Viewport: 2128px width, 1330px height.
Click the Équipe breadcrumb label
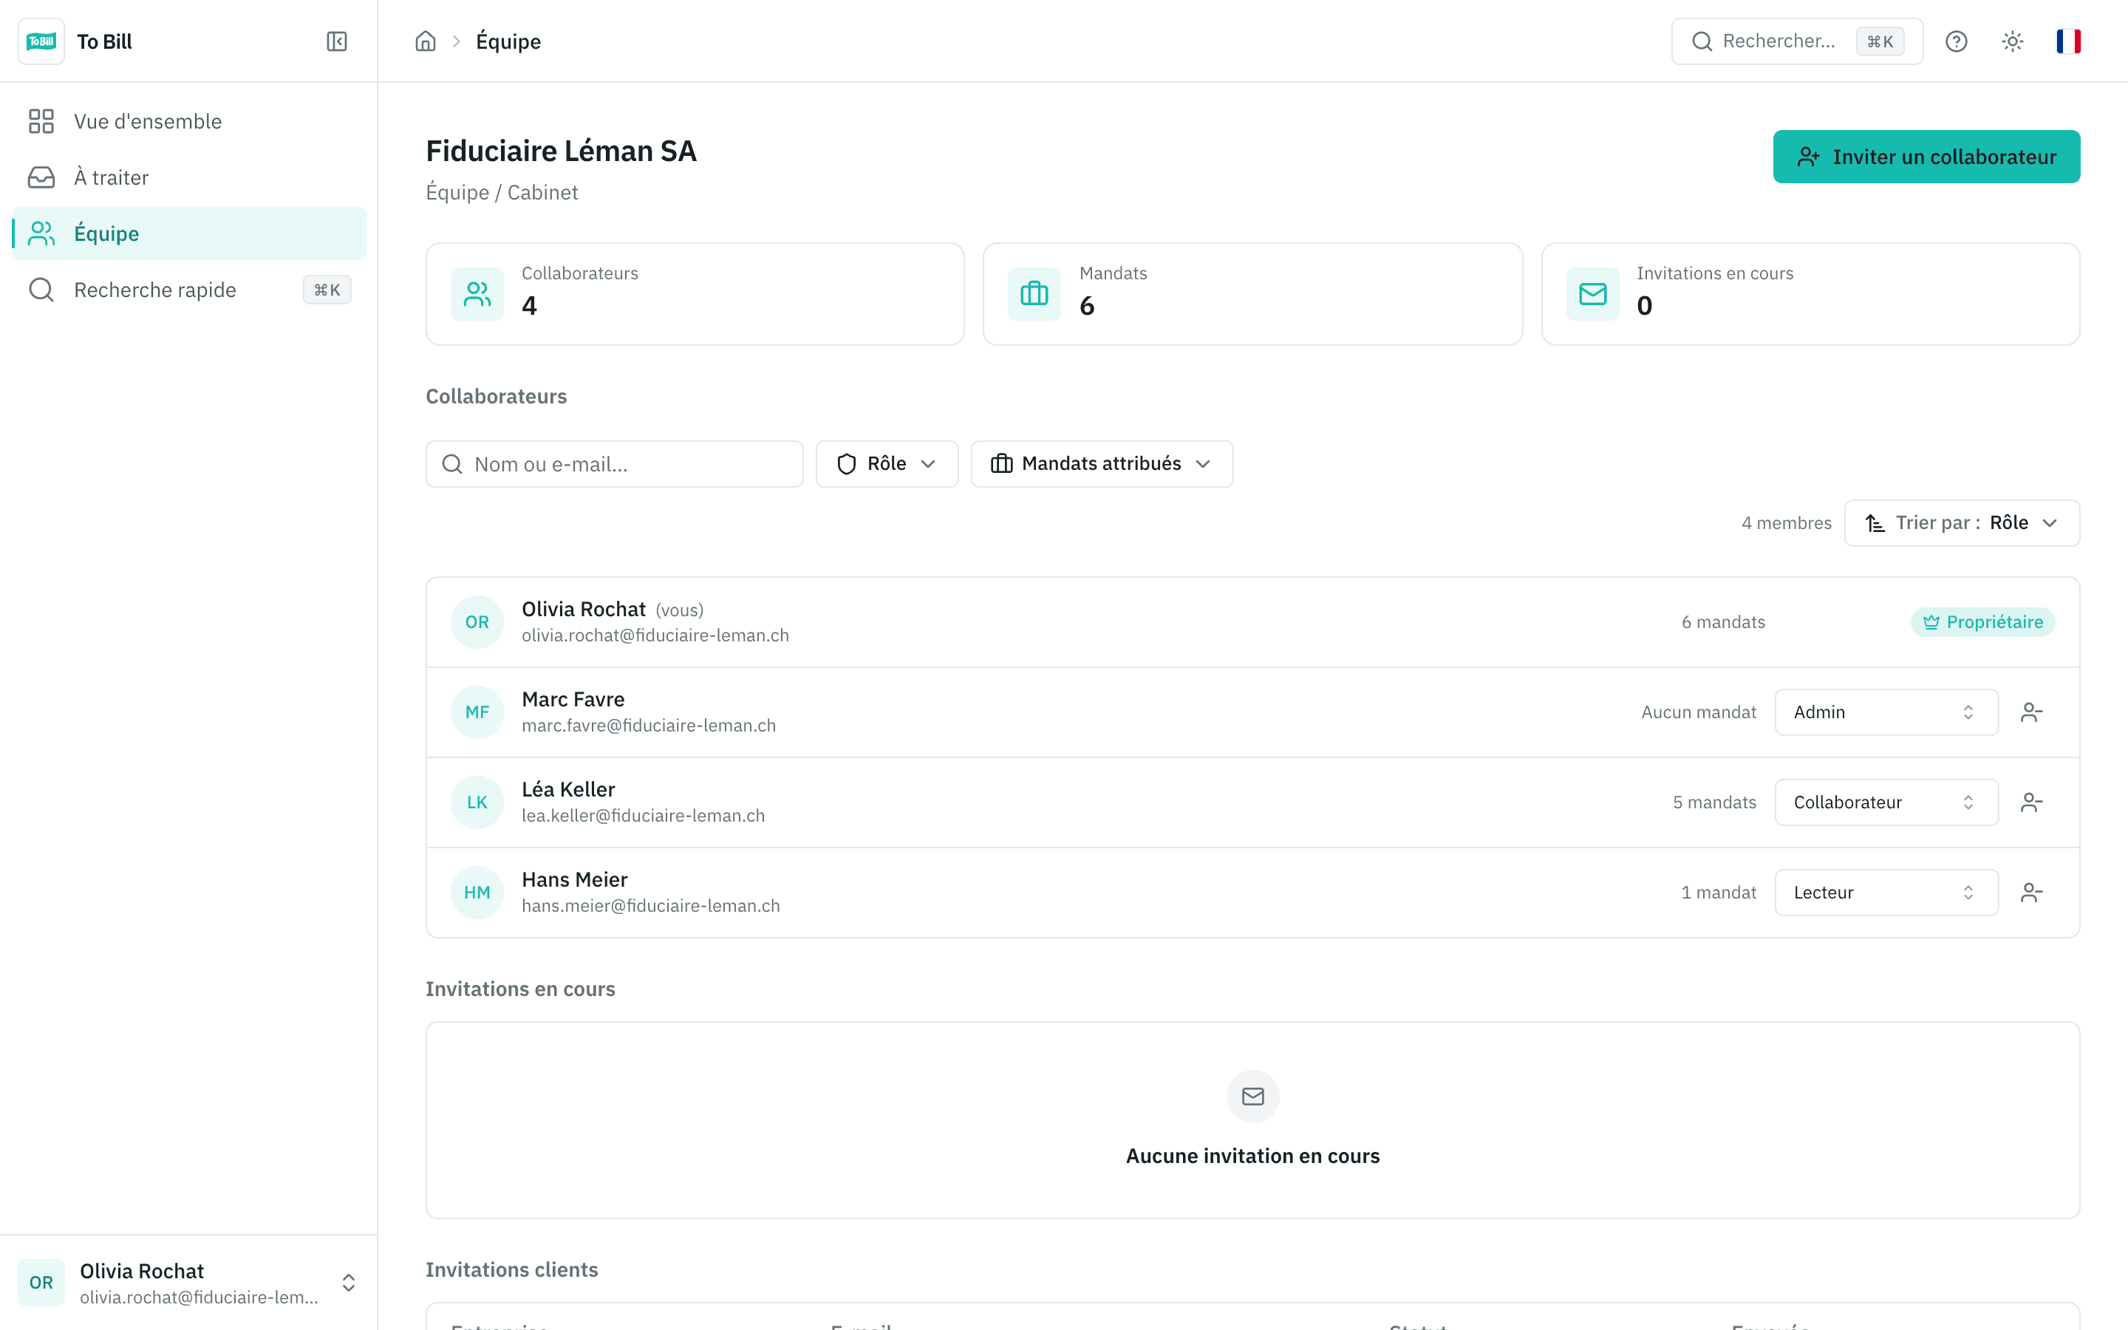click(x=508, y=41)
